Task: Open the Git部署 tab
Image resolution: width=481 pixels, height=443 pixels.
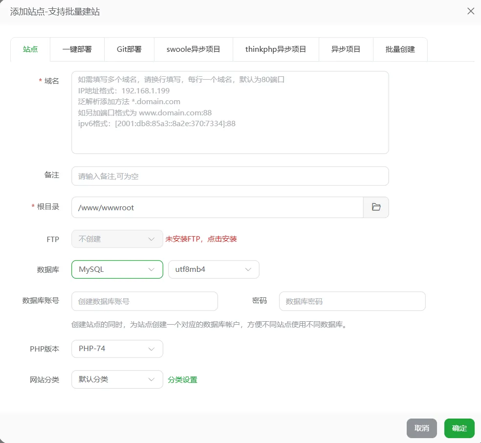Action: coord(129,49)
